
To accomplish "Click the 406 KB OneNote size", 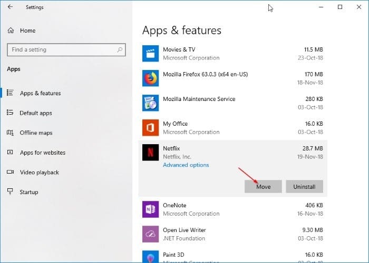I will (x=314, y=205).
